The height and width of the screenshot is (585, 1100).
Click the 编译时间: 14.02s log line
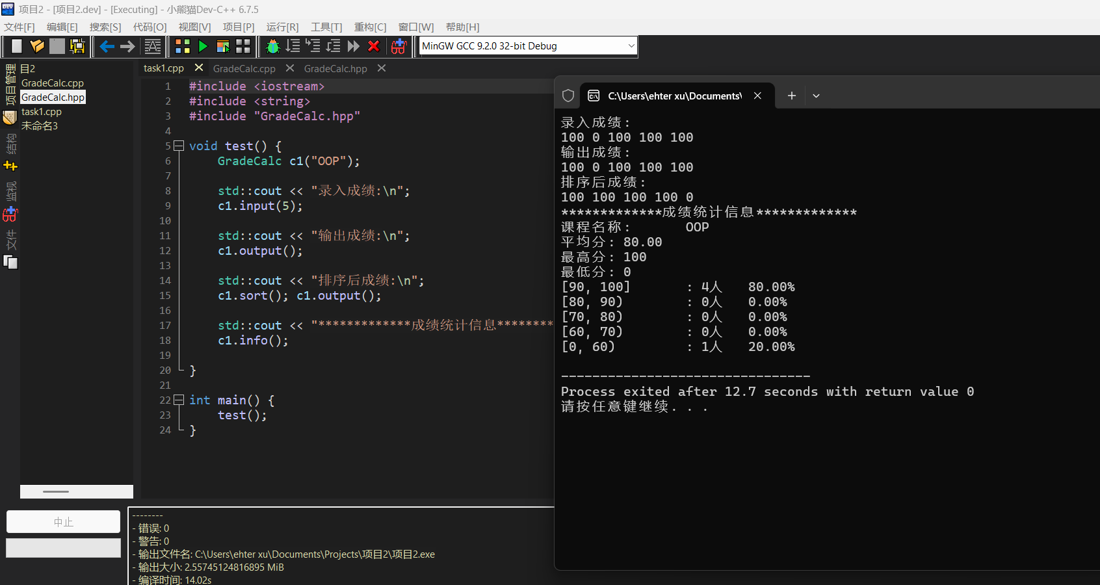pyautogui.click(x=172, y=580)
